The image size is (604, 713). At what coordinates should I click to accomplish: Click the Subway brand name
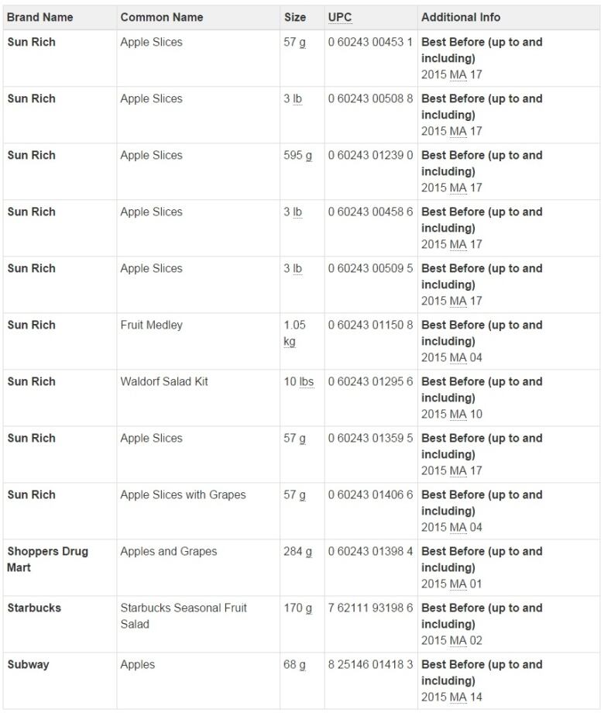(x=28, y=665)
